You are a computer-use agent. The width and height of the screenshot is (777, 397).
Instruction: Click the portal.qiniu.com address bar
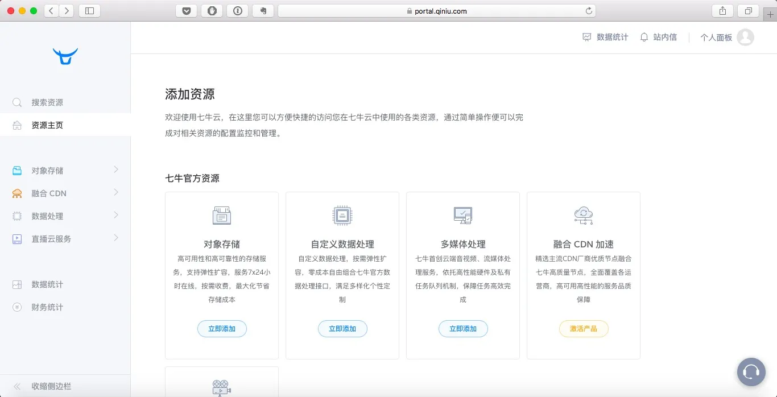click(437, 11)
